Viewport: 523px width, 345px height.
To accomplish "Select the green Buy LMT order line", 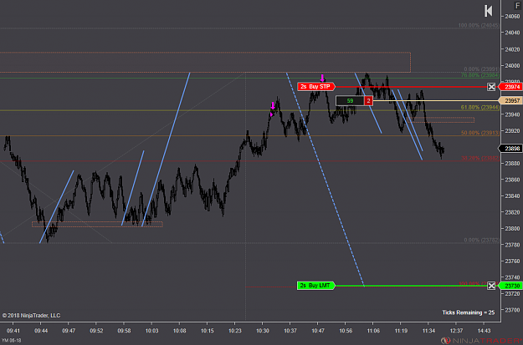I will coord(411,286).
